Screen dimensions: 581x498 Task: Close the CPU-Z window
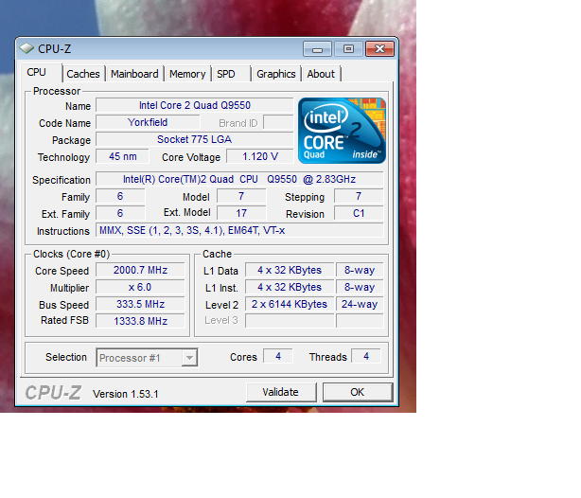coord(379,49)
